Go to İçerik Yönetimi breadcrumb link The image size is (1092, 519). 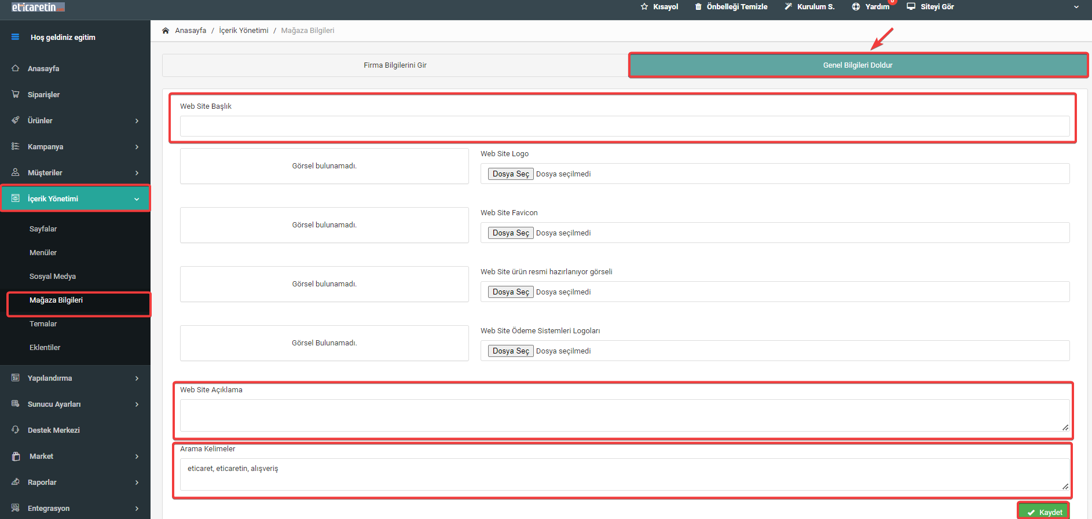coord(244,31)
